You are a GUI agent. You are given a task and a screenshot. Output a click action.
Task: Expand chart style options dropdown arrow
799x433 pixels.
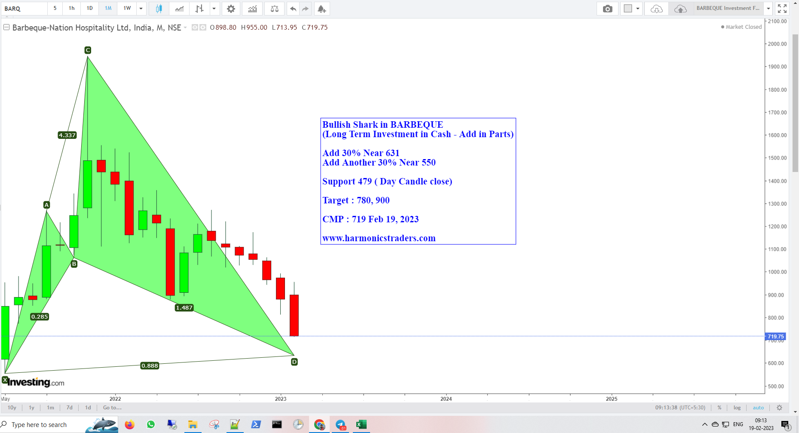(x=214, y=9)
